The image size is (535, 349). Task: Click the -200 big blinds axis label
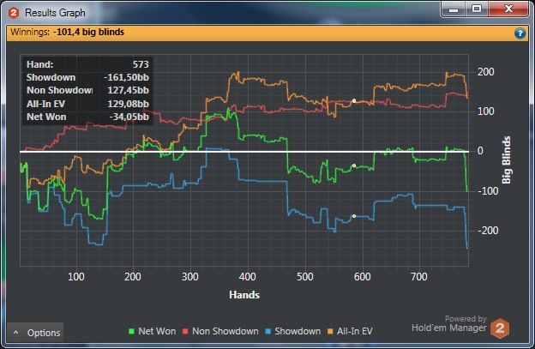[x=488, y=231]
